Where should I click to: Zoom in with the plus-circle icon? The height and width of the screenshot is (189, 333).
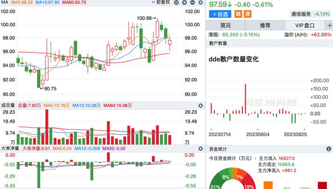(184, 3)
